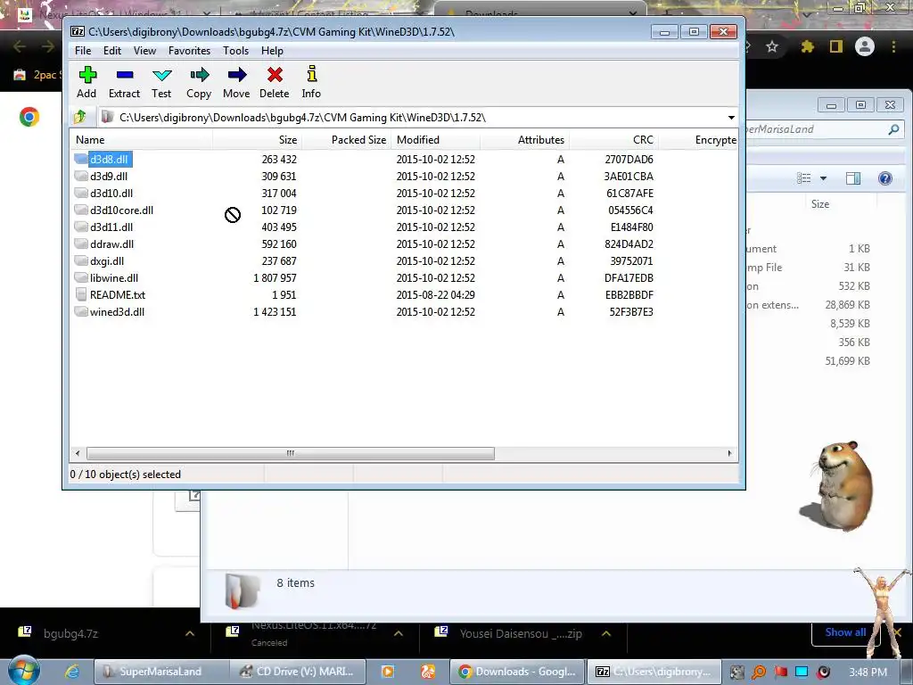Click the Explorer search magnifier icon
The width and height of the screenshot is (913, 685).
(x=893, y=129)
